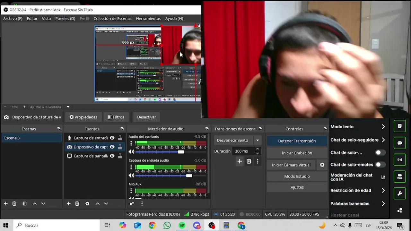Add a new scene transition
This screenshot has width=411, height=231.
click(240, 161)
